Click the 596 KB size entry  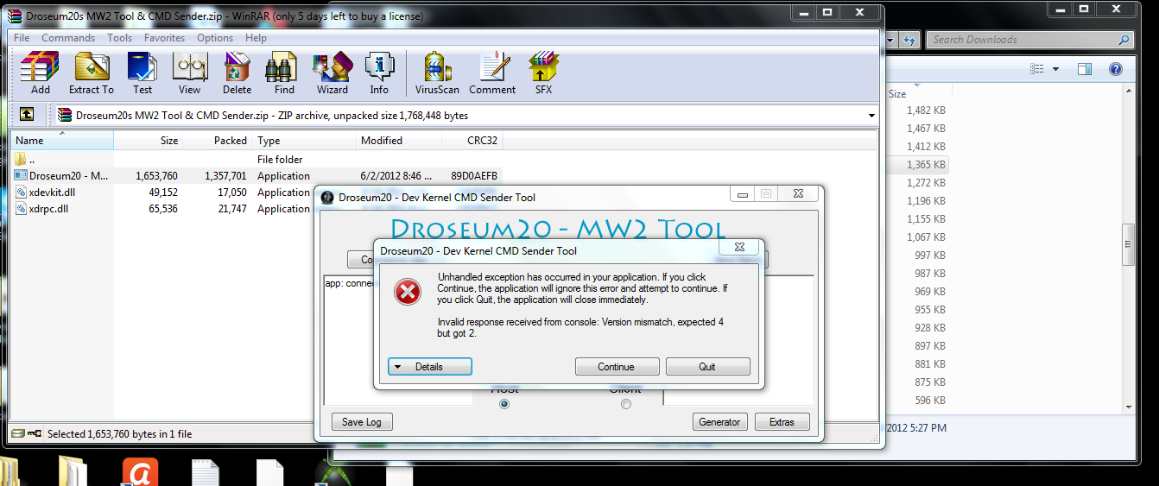click(930, 401)
